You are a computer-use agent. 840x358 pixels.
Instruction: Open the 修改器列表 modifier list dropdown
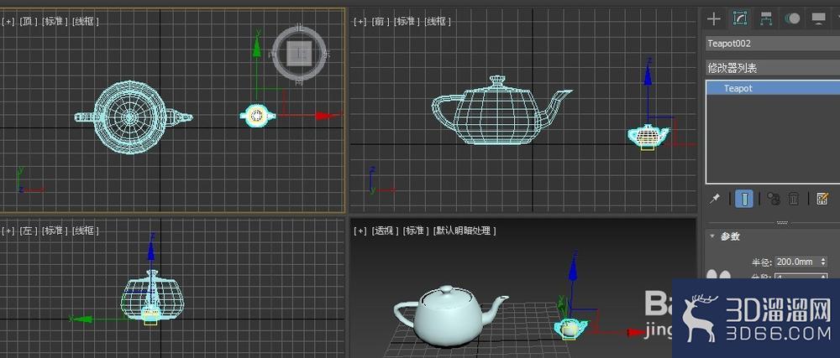click(x=773, y=68)
